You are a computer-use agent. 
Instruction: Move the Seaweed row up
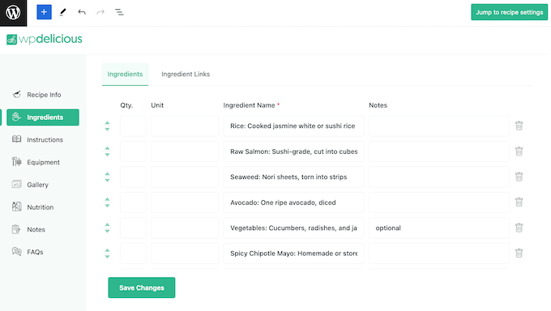[x=107, y=173]
